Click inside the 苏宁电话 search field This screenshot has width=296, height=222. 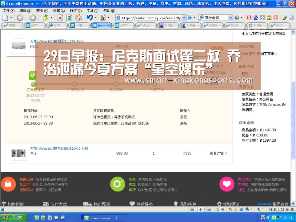pyautogui.click(x=216, y=18)
